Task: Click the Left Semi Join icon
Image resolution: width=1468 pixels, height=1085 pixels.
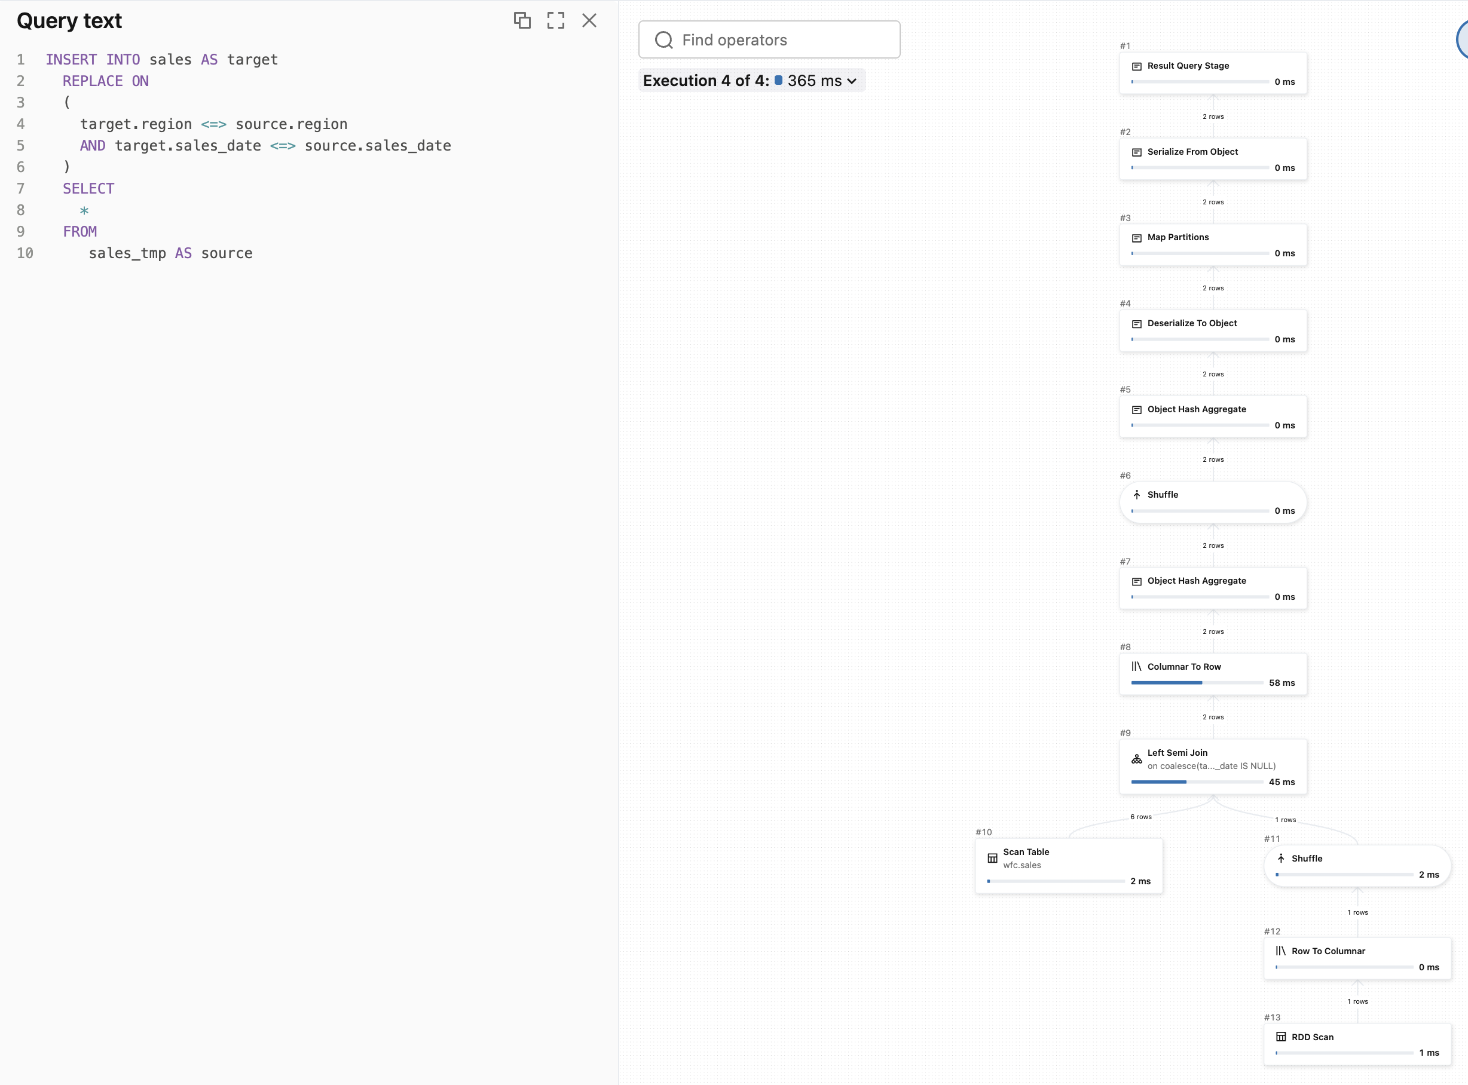Action: coord(1136,759)
